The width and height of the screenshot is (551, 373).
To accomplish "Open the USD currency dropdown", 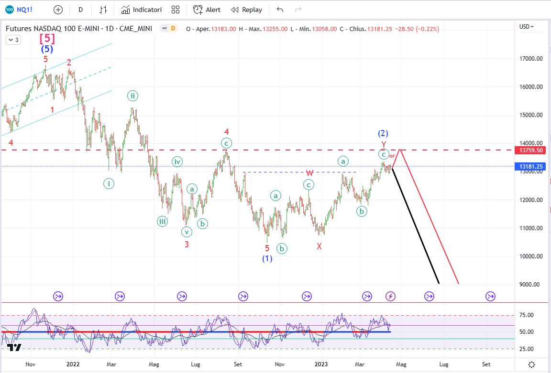I will [527, 27].
